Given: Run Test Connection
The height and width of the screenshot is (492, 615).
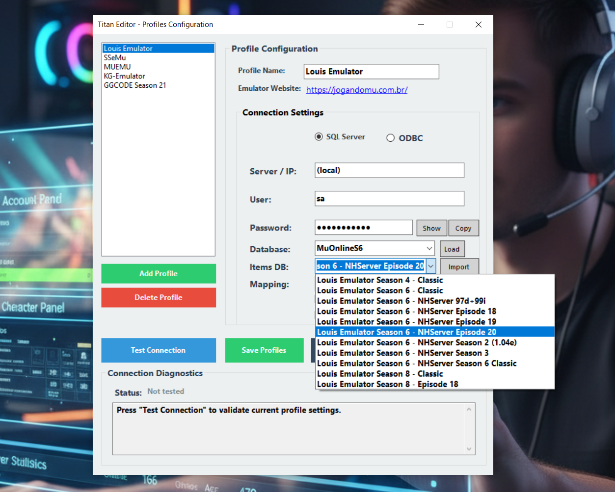Looking at the screenshot, I should coord(158,350).
